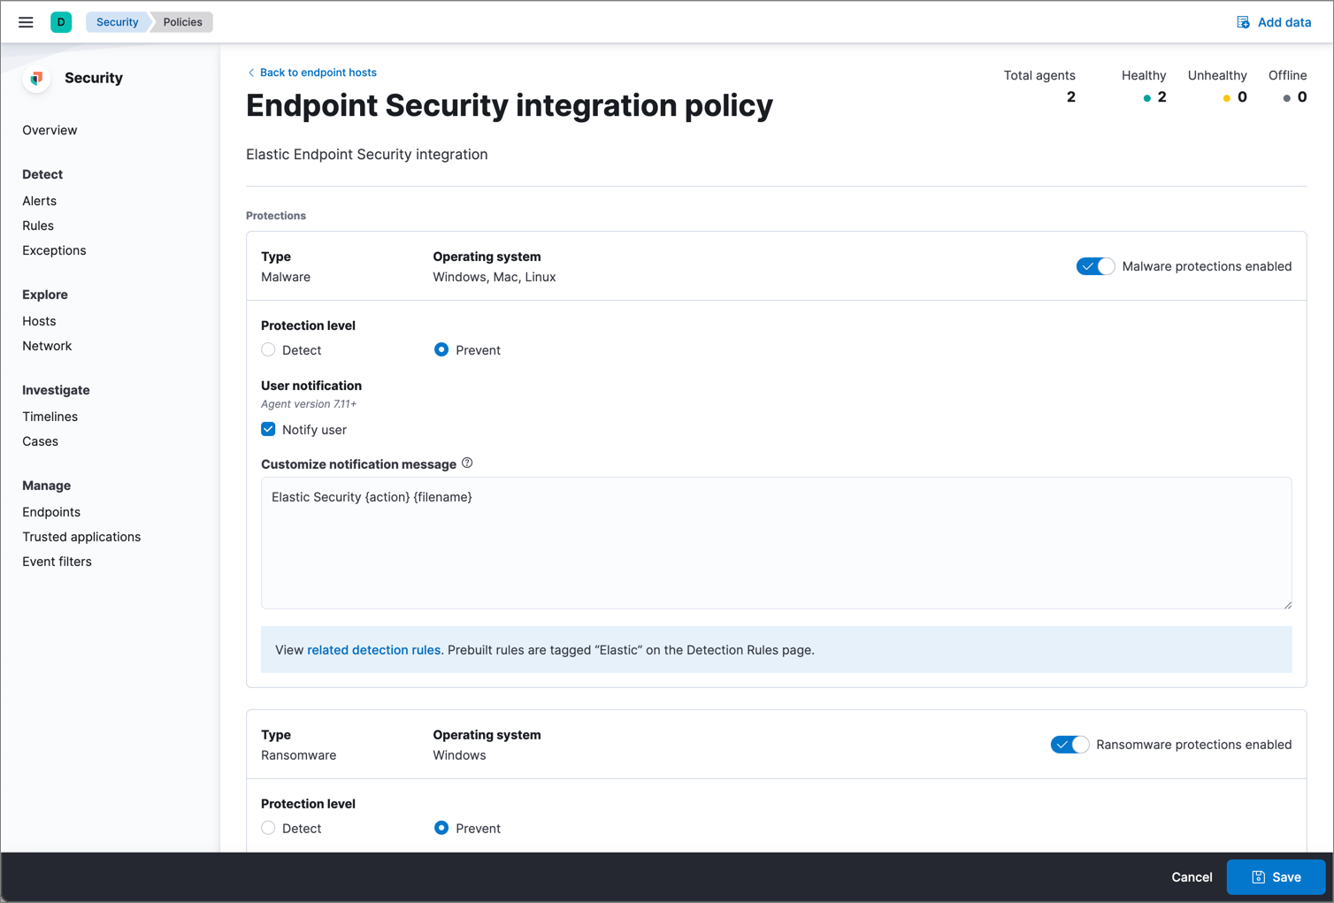The width and height of the screenshot is (1334, 903).
Task: Click the Total agents value
Action: (1071, 97)
